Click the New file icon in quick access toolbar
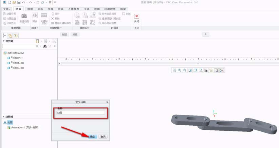279x148 pixels. 10,2
